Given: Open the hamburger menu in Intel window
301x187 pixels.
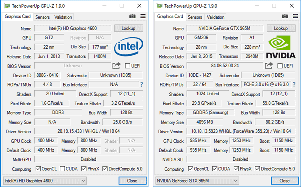Looking at the screenshot, I should tap(143, 16).
